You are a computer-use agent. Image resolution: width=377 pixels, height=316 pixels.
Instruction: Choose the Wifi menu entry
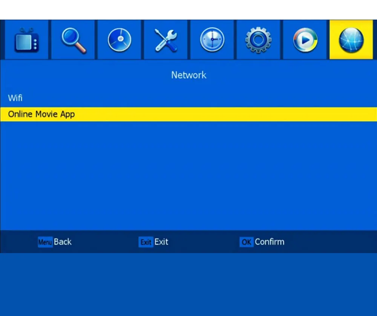point(188,98)
